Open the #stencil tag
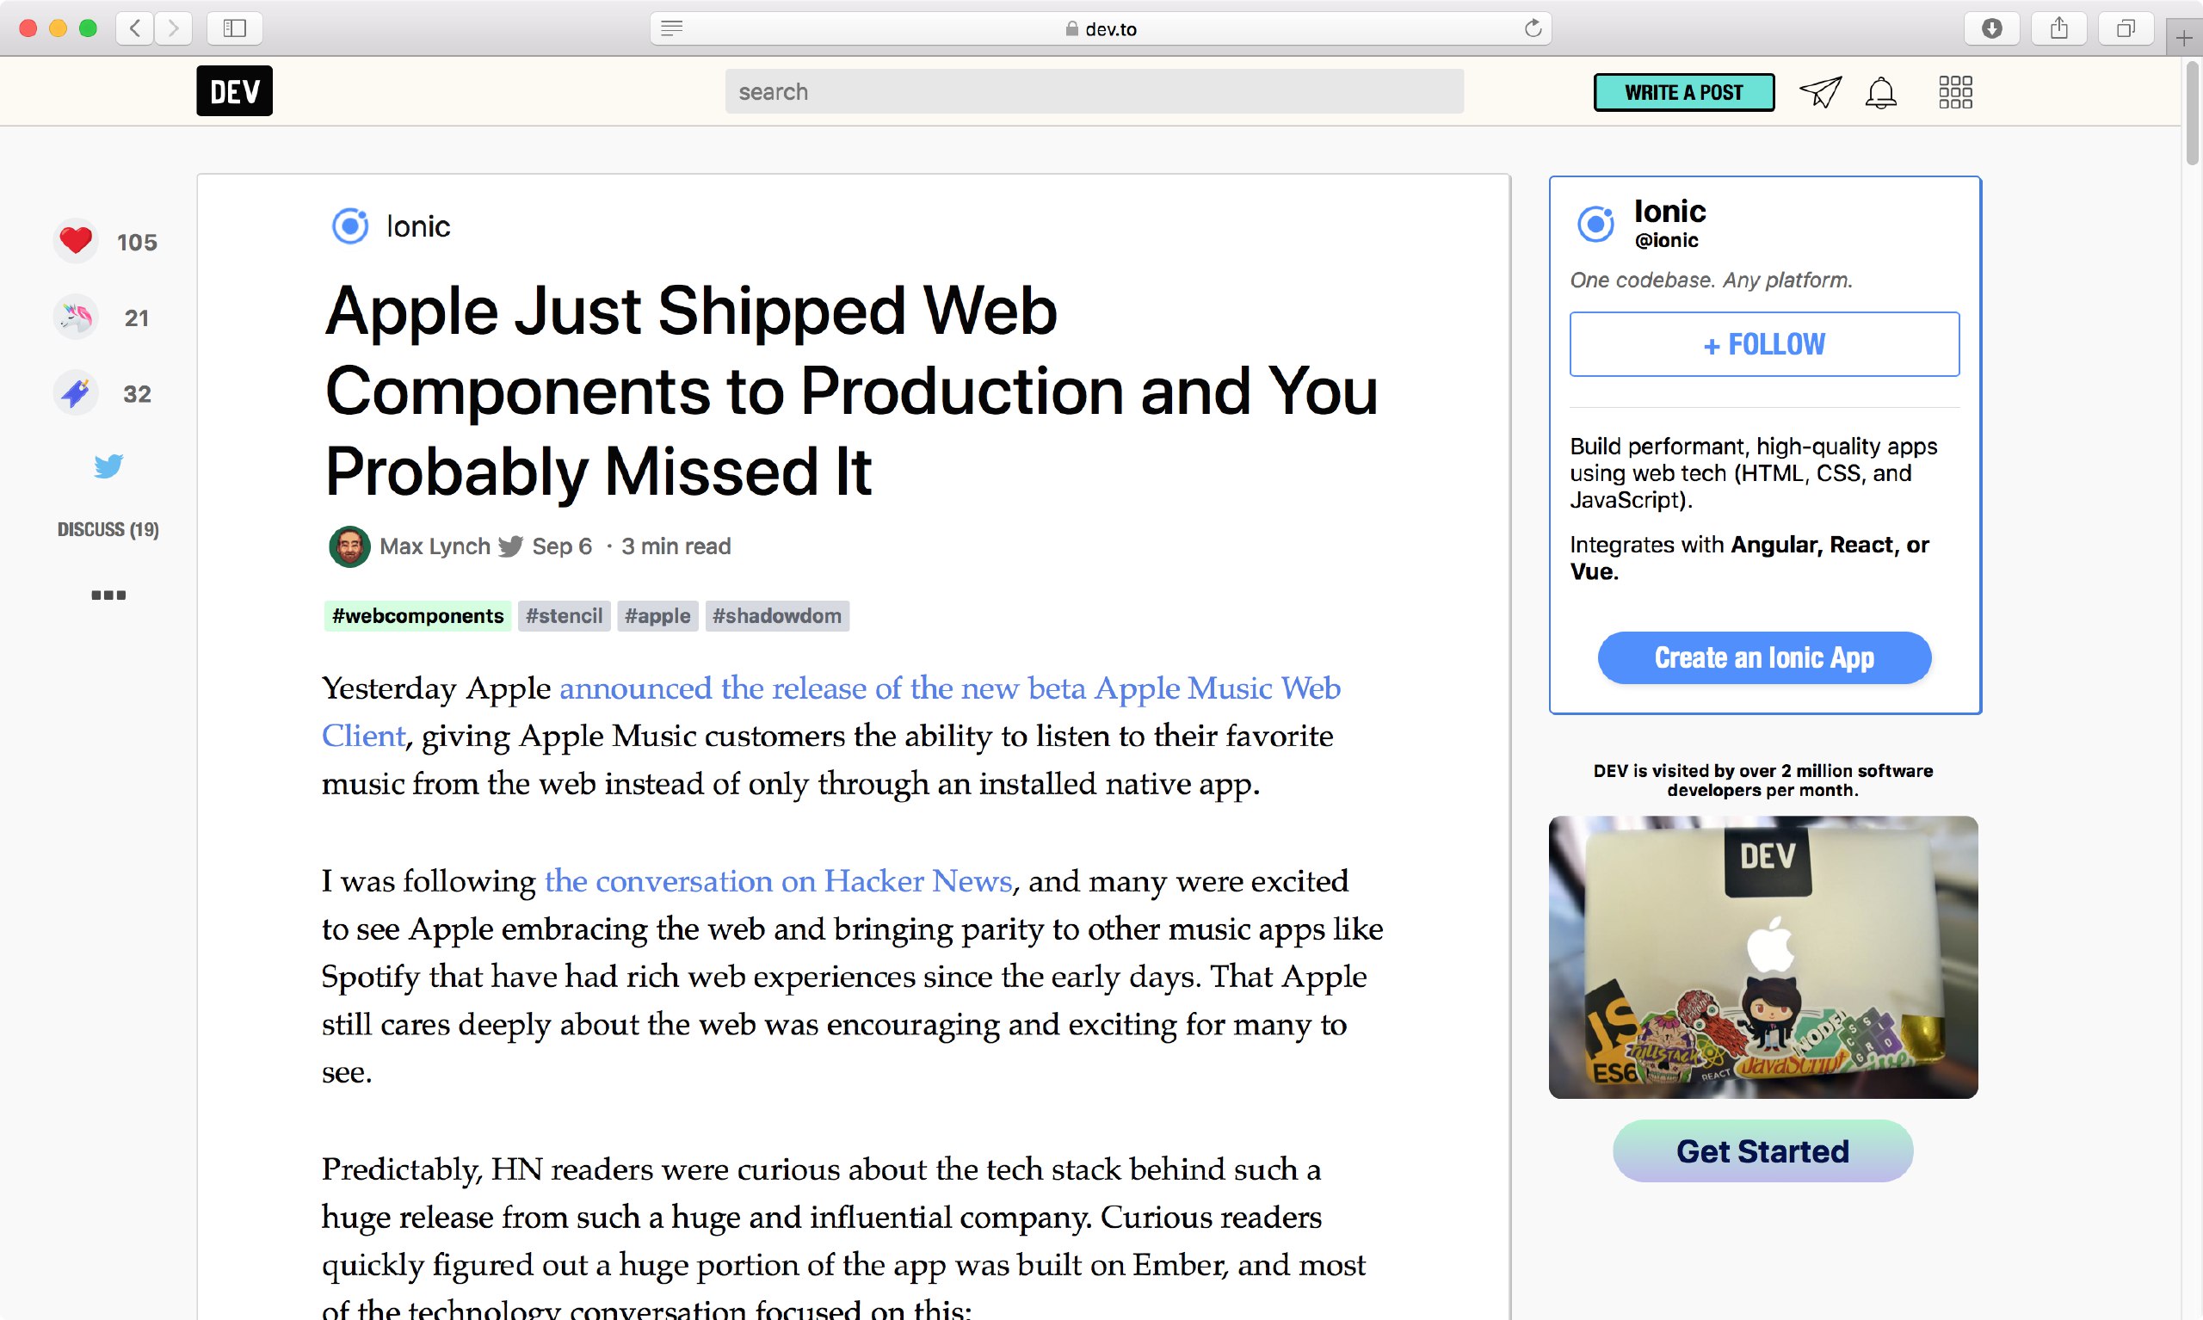This screenshot has width=2203, height=1320. [x=564, y=615]
